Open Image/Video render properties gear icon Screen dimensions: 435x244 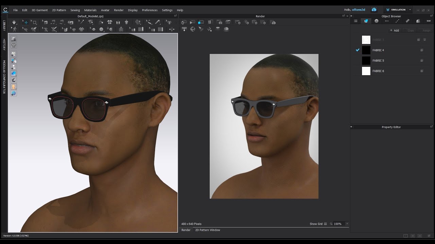coord(238,22)
